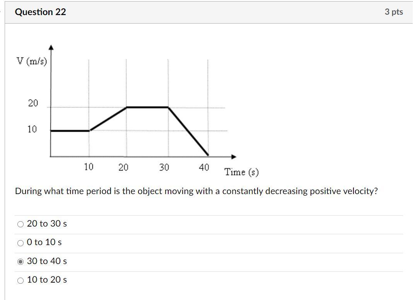Click the '30 to 40 s' answer label
Viewport: 413px width, 300px height.
pos(47,261)
